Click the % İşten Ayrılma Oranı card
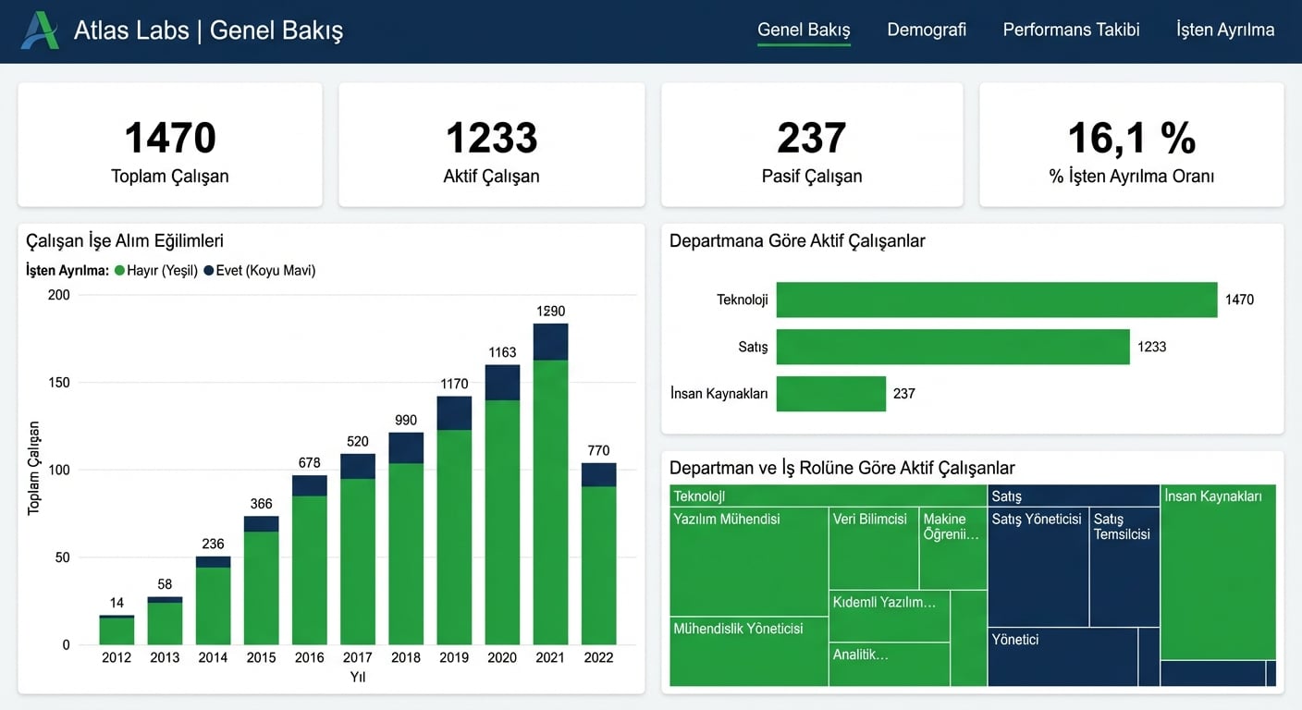The image size is (1302, 710). tap(1131, 145)
